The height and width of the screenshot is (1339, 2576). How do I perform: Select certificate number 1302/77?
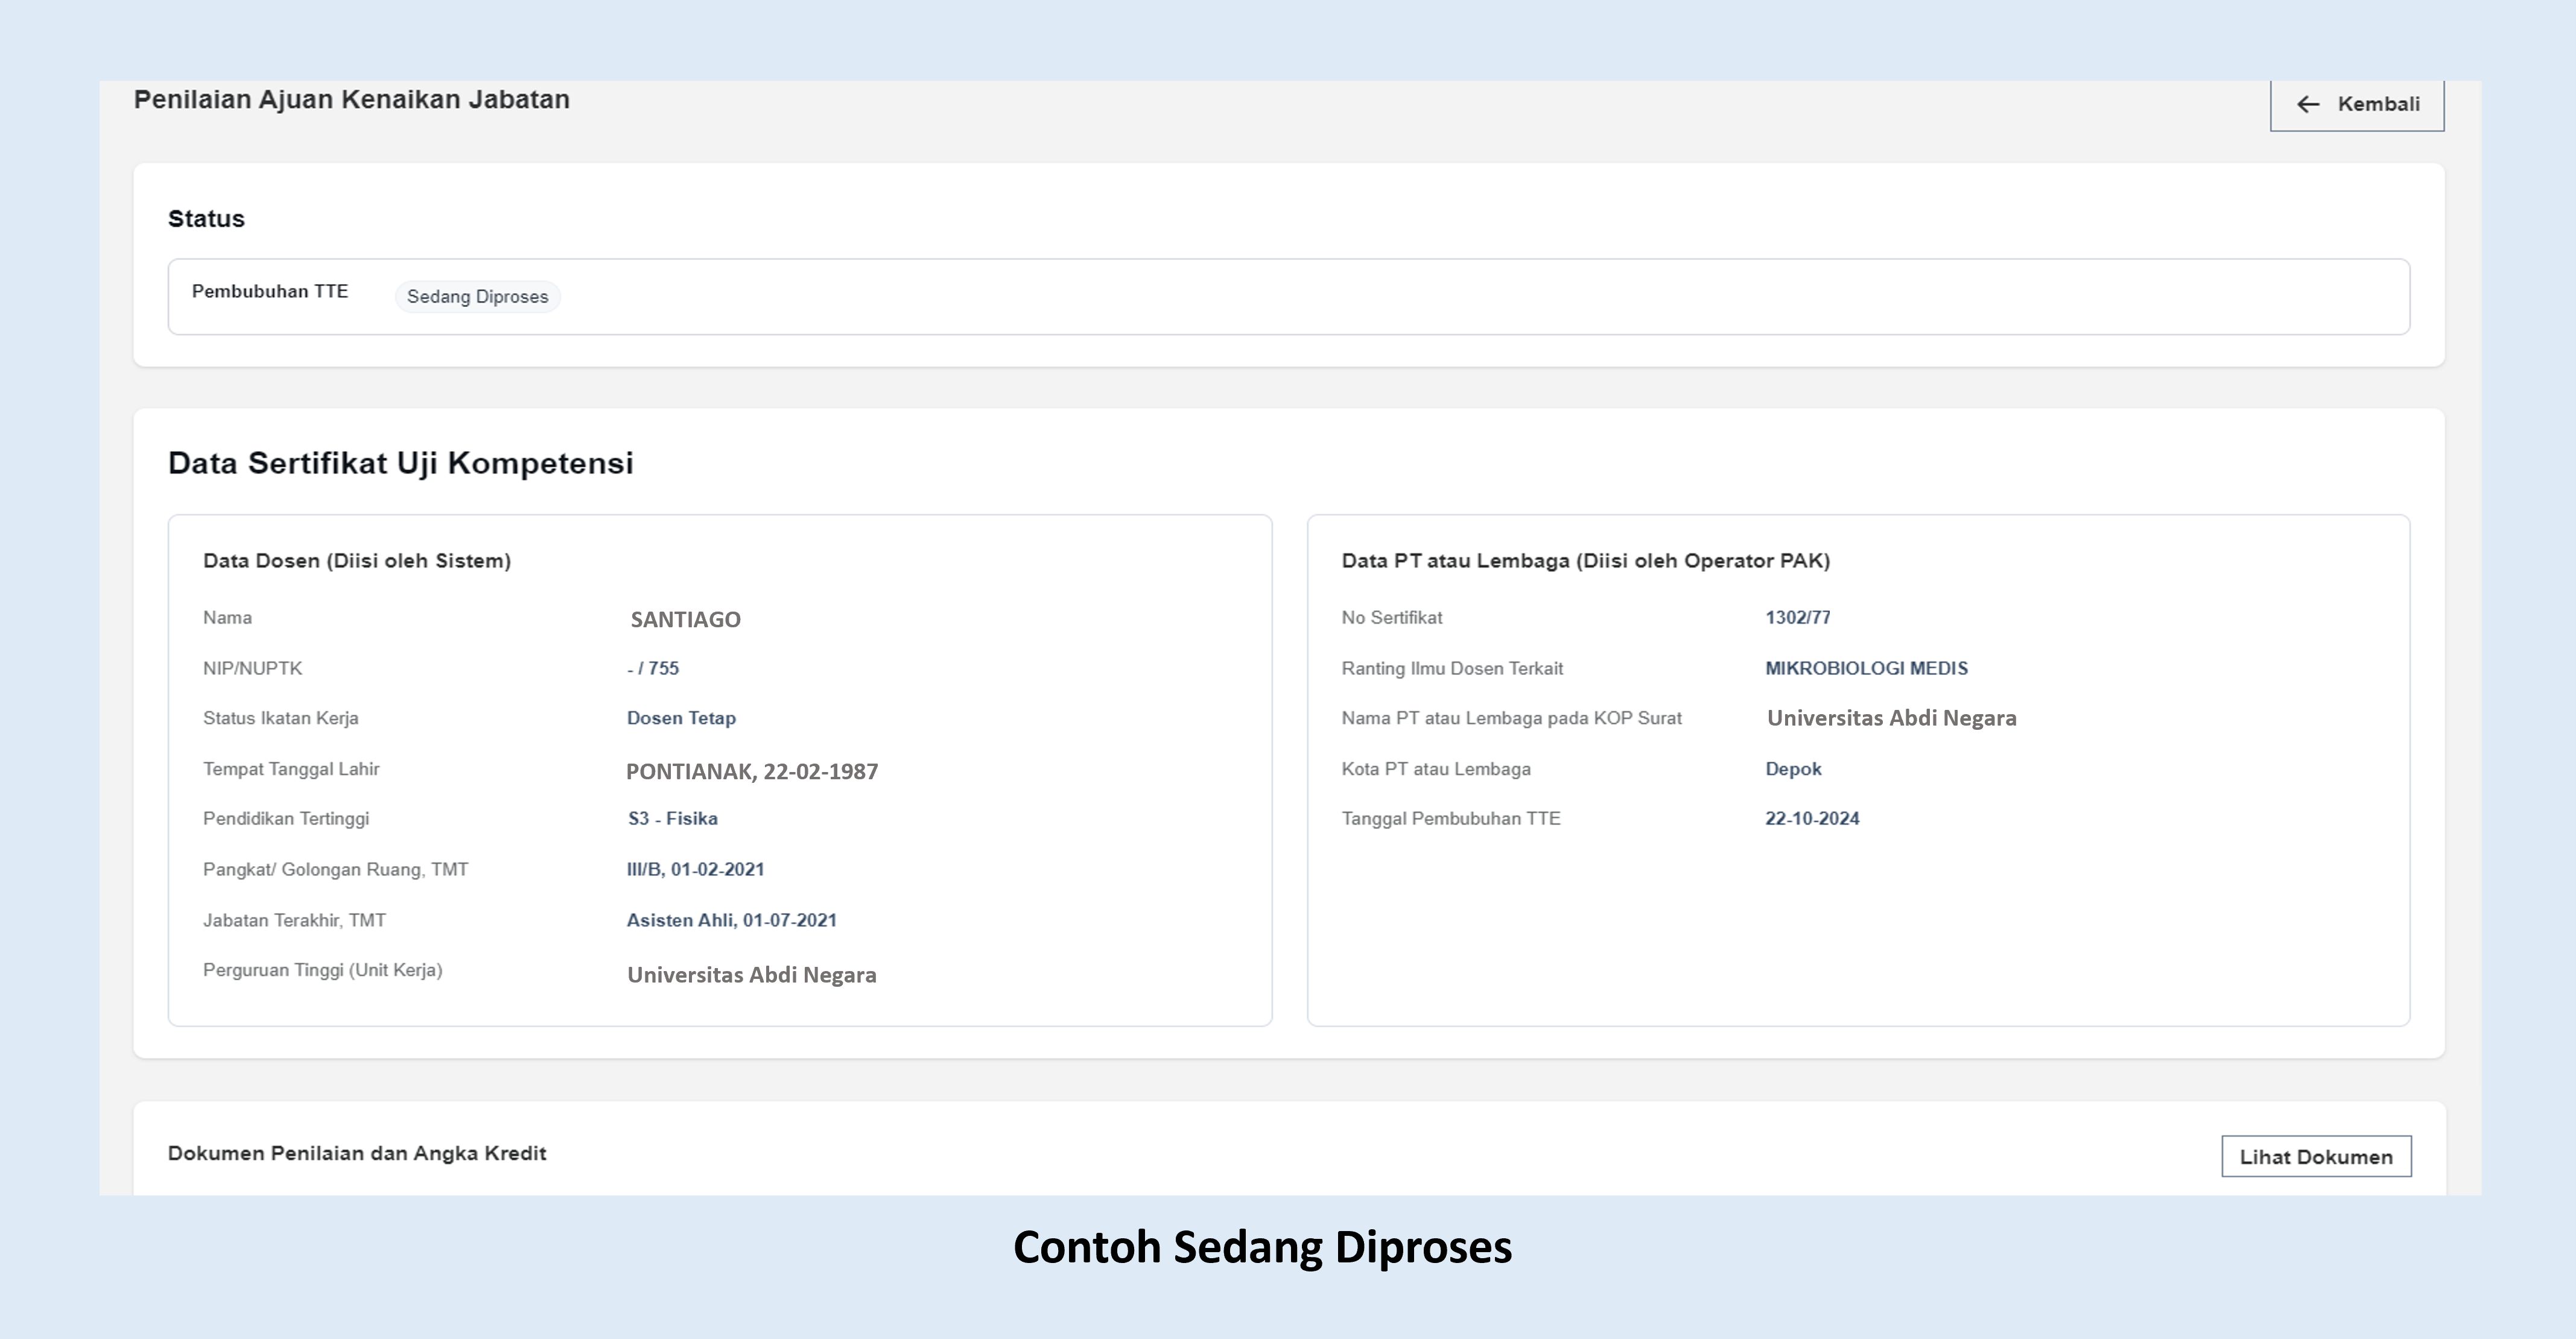click(x=1798, y=618)
